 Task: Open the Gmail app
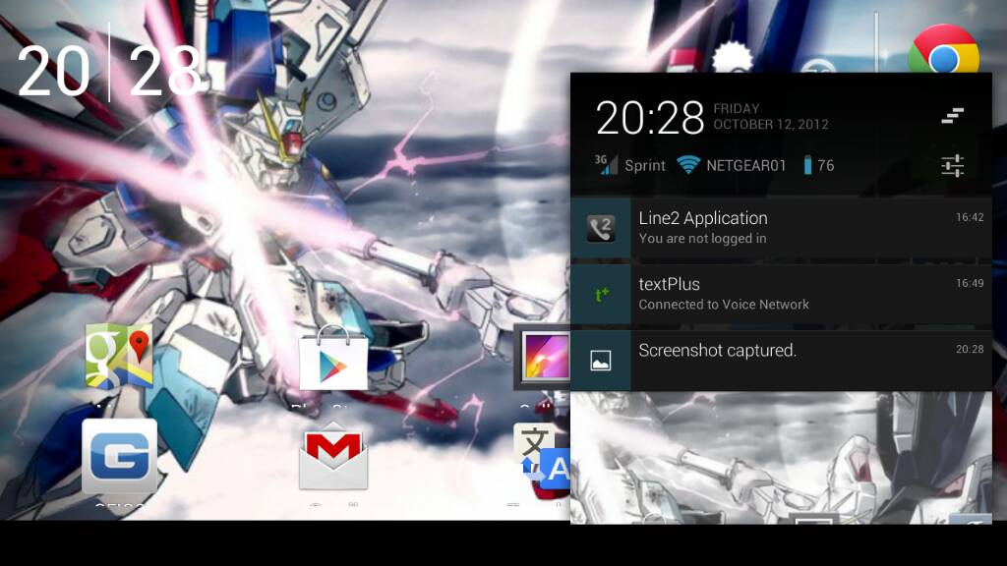tap(333, 456)
